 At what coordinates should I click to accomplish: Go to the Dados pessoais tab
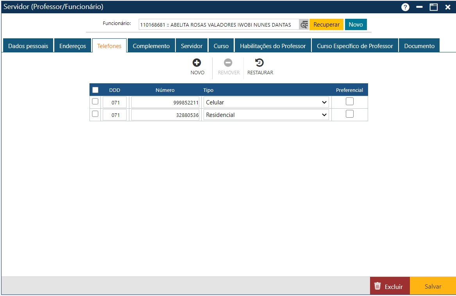point(28,46)
